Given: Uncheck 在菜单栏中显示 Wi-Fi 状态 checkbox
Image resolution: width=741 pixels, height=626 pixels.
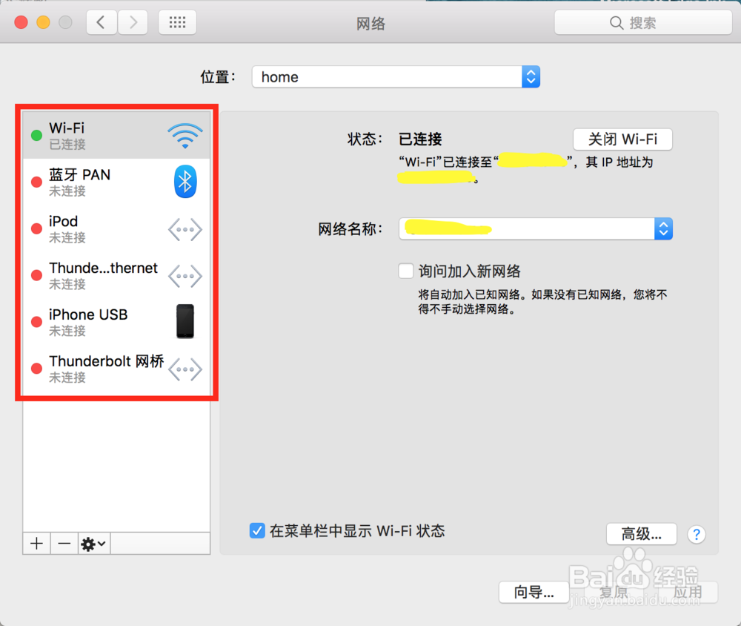Looking at the screenshot, I should click(x=257, y=531).
